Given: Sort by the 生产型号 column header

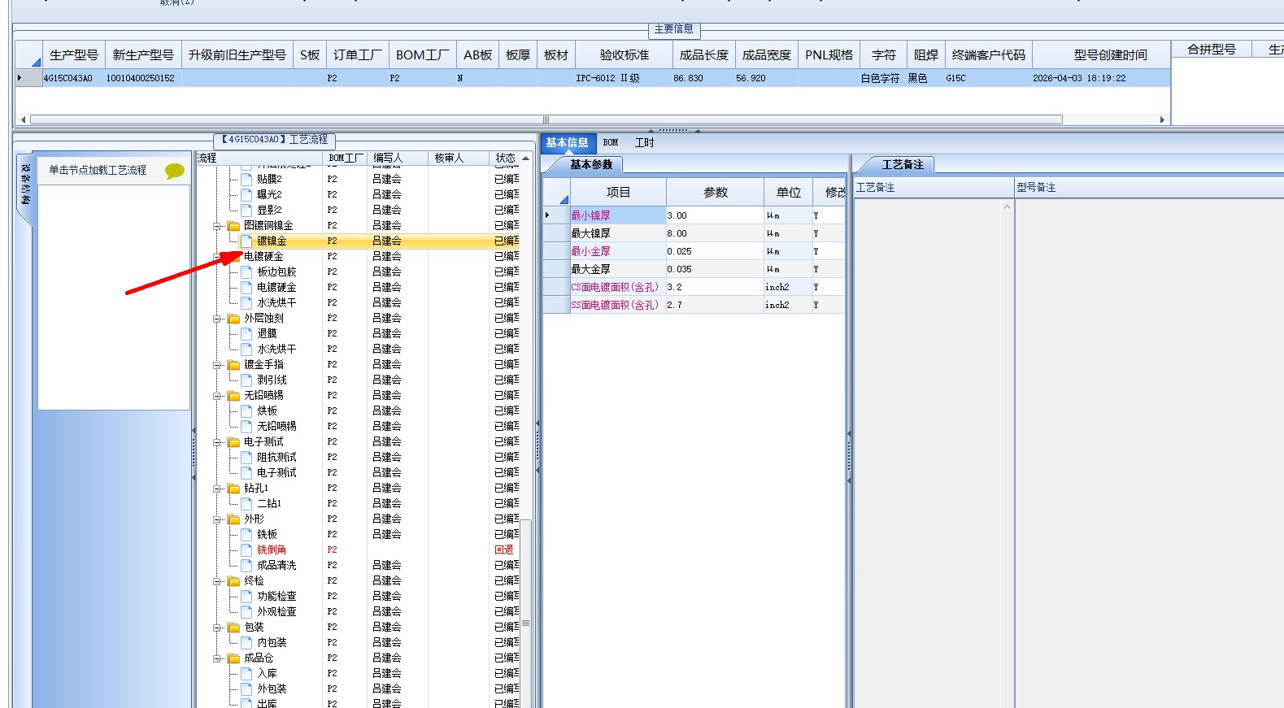Looking at the screenshot, I should click(73, 54).
